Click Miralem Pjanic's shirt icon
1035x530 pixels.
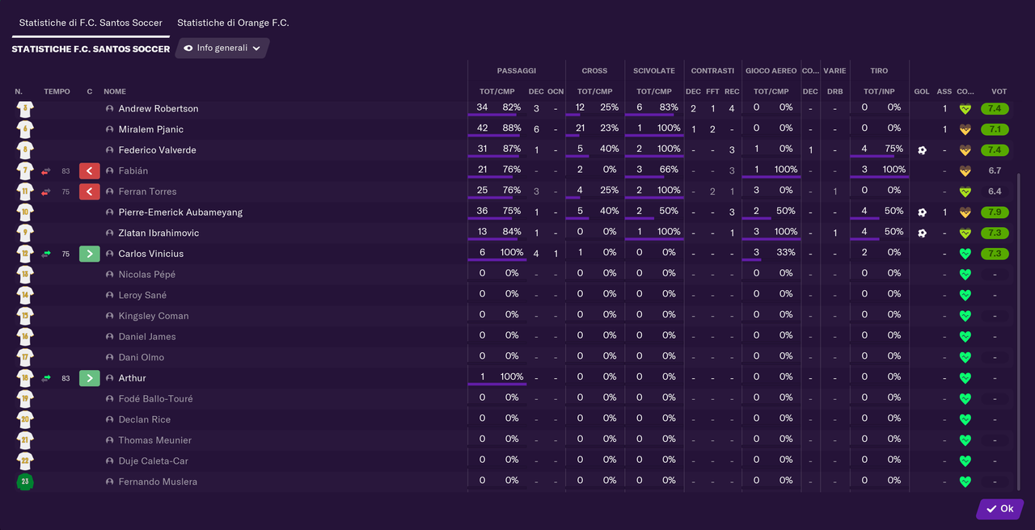point(25,129)
